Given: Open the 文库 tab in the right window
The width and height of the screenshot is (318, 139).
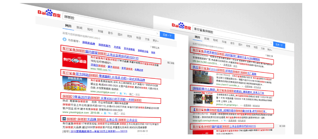Looking at the screenshot, I should [x=263, y=48].
